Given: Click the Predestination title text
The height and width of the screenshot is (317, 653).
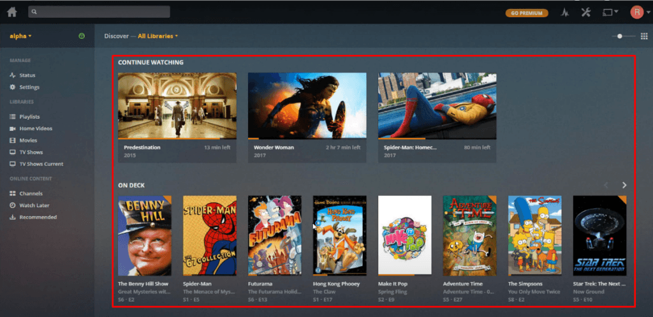Looking at the screenshot, I should [142, 147].
